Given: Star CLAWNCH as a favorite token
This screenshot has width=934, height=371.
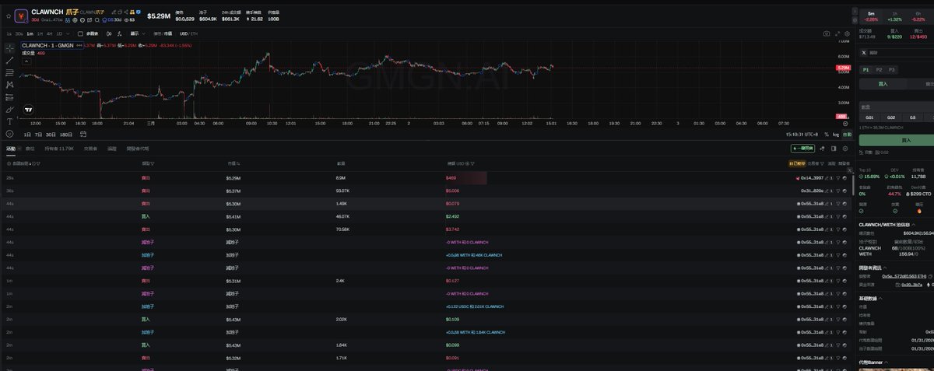Looking at the screenshot, I should (9, 15).
